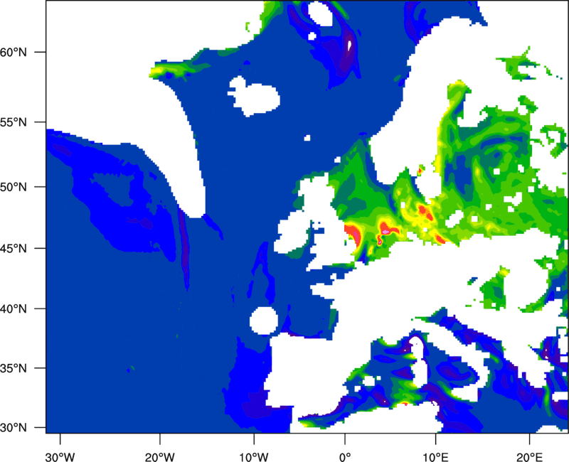Click the 20°E longitude label

tap(529, 457)
